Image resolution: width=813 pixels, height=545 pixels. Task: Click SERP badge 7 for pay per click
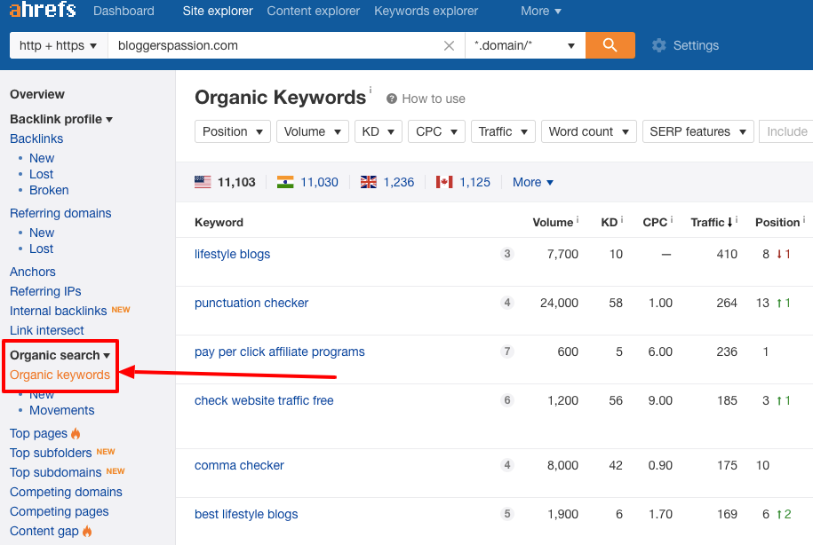pyautogui.click(x=507, y=351)
